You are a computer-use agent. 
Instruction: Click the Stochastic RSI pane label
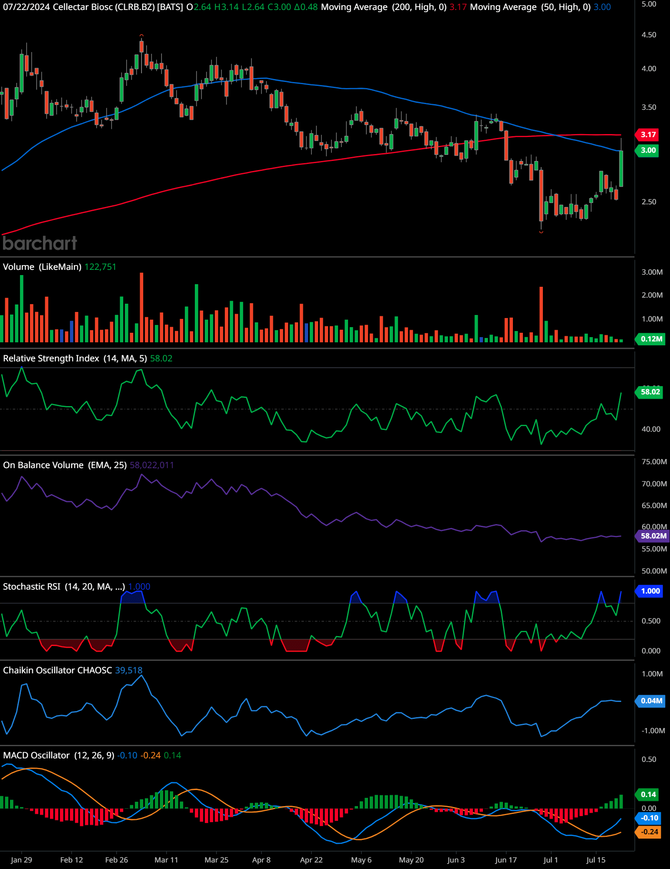[x=64, y=587]
